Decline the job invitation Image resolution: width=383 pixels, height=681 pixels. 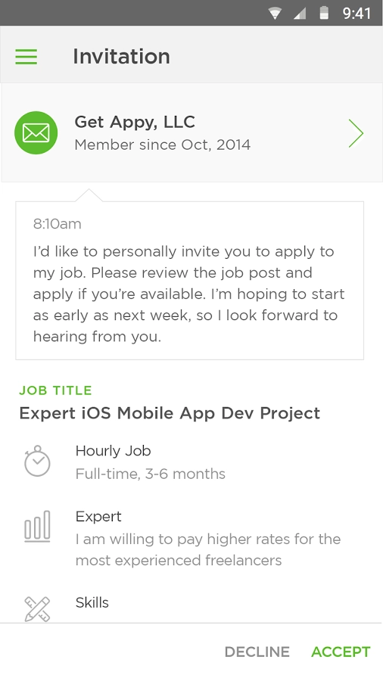[x=257, y=652]
